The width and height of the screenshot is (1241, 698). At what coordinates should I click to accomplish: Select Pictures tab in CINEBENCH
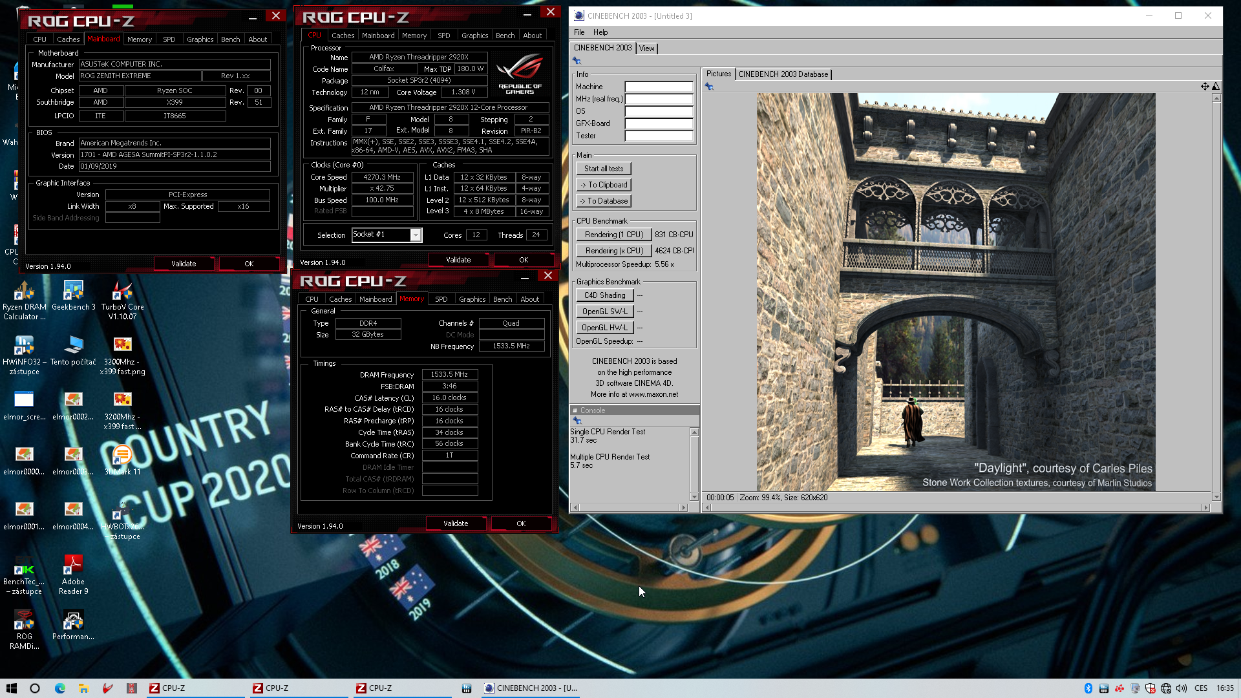click(x=718, y=74)
